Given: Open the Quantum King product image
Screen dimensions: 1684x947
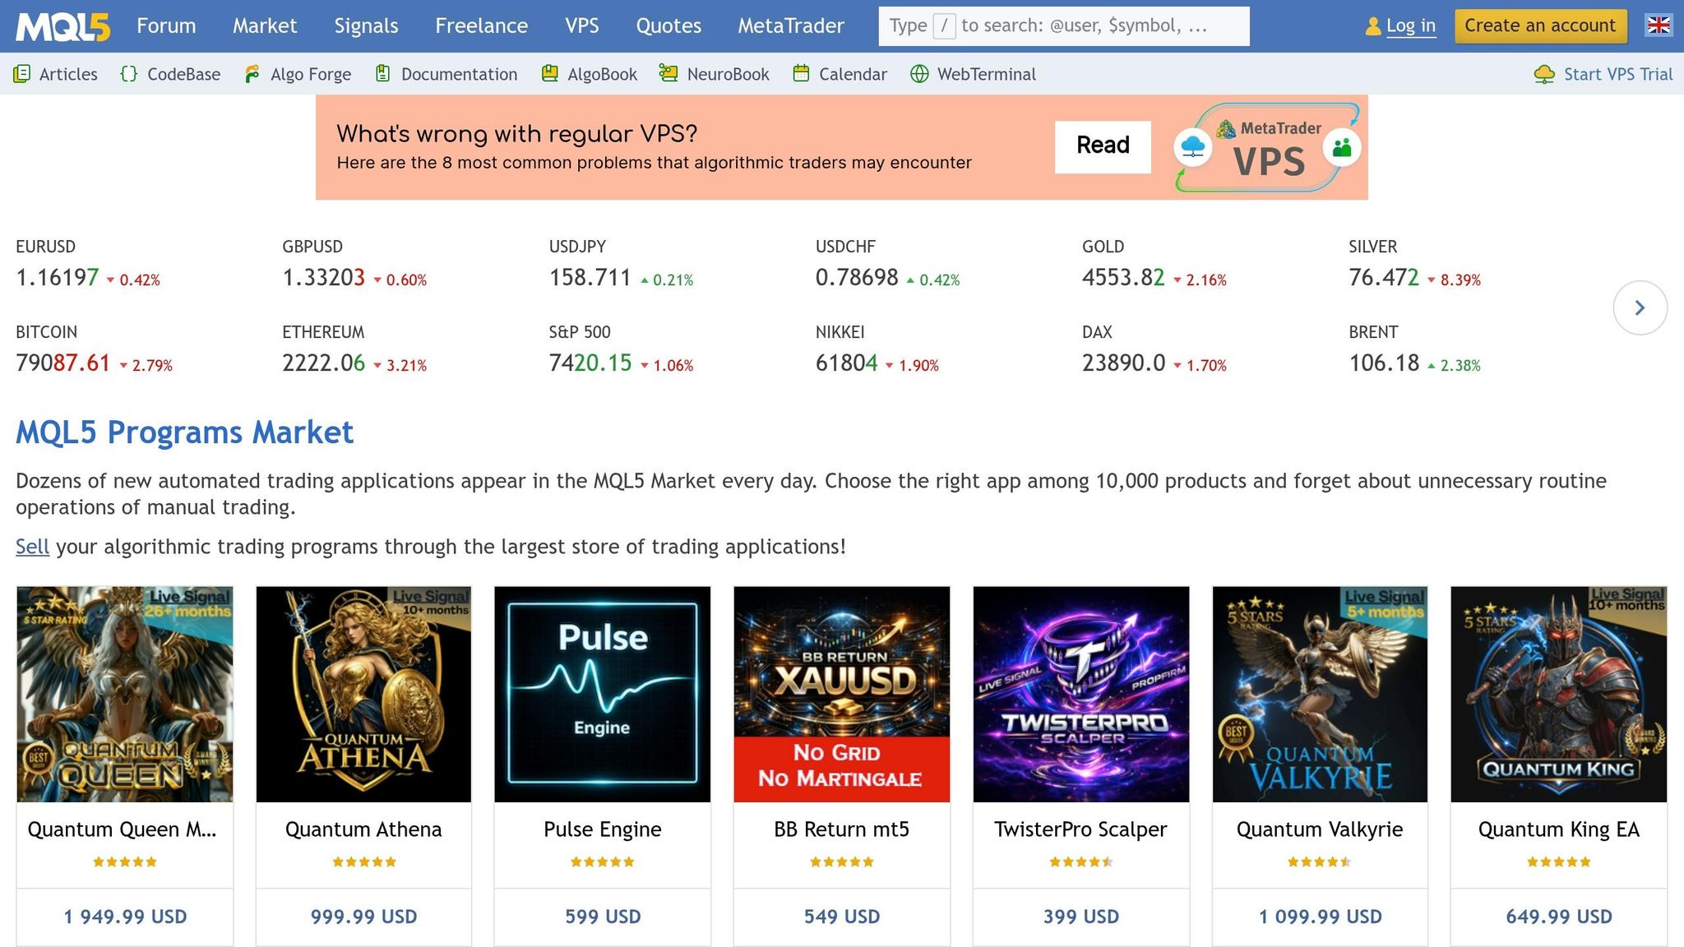Looking at the screenshot, I should click(x=1559, y=695).
